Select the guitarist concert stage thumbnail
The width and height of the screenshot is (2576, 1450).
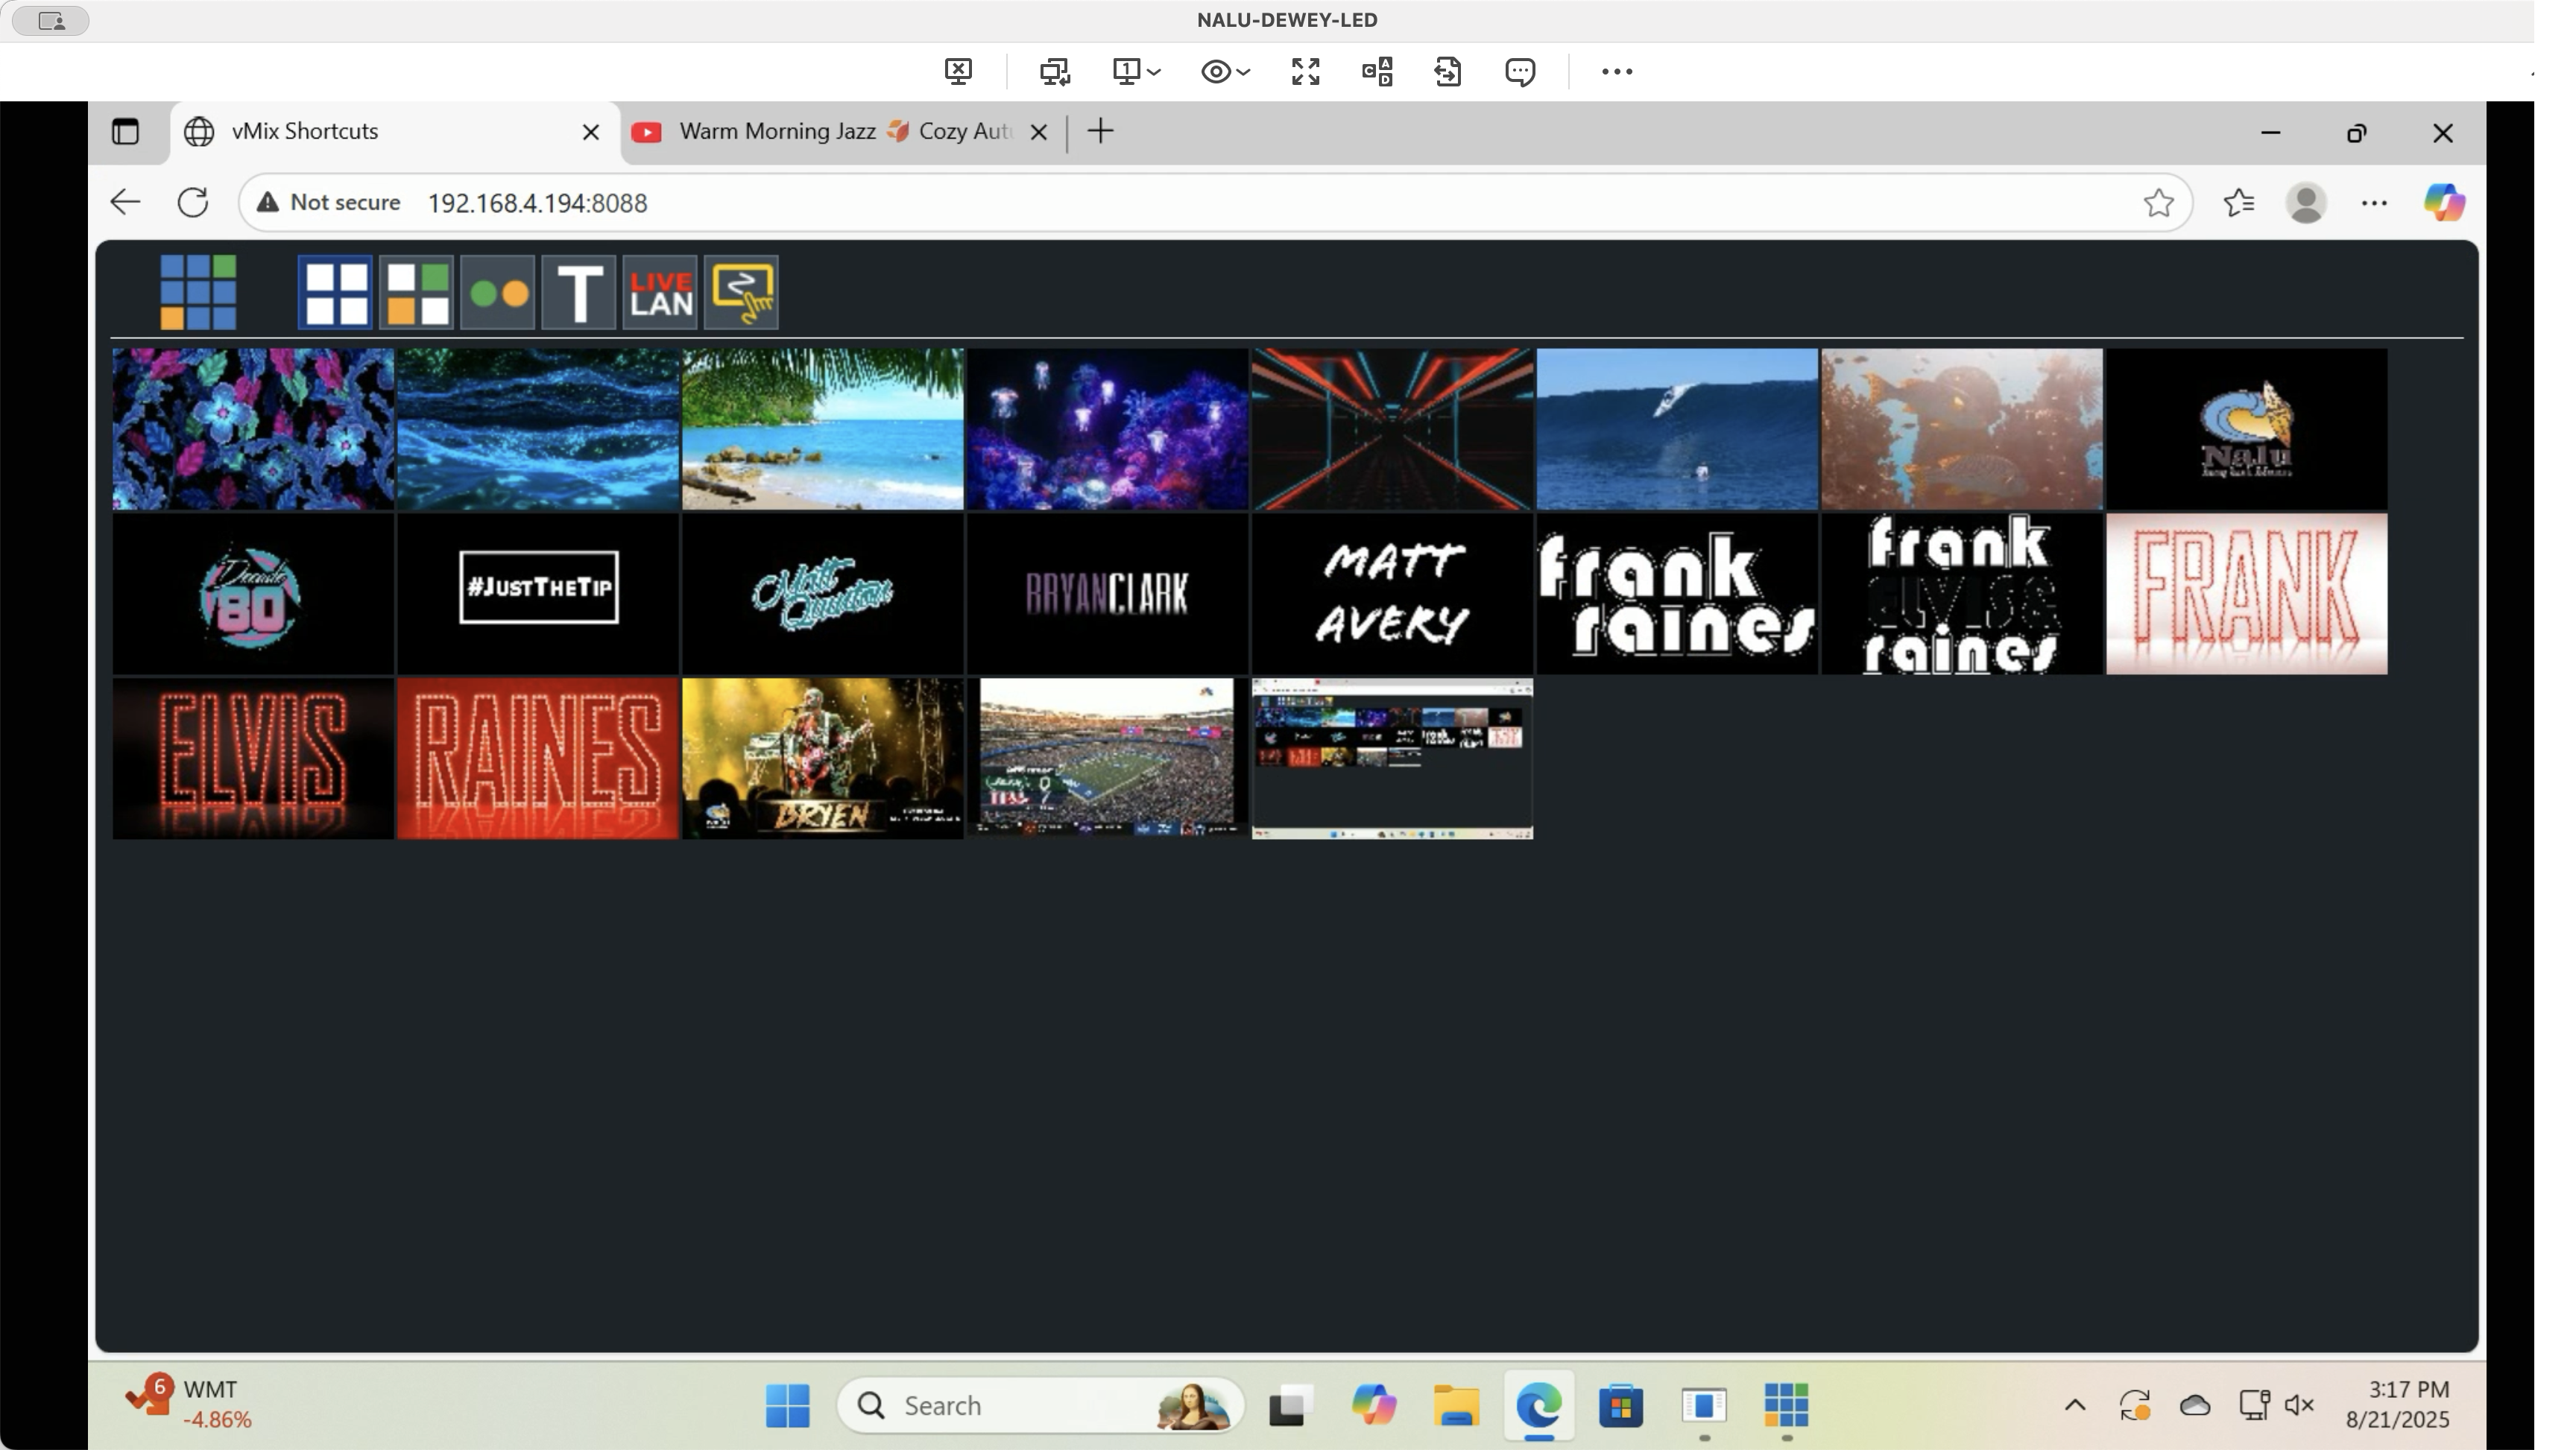[823, 759]
